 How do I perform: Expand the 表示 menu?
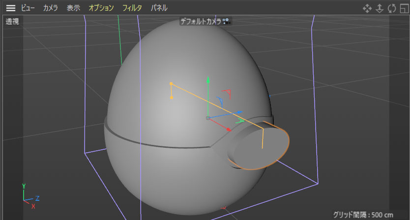point(73,8)
